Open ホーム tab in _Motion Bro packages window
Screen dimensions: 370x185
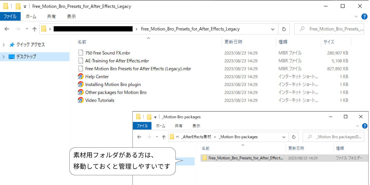click(x=161, y=126)
